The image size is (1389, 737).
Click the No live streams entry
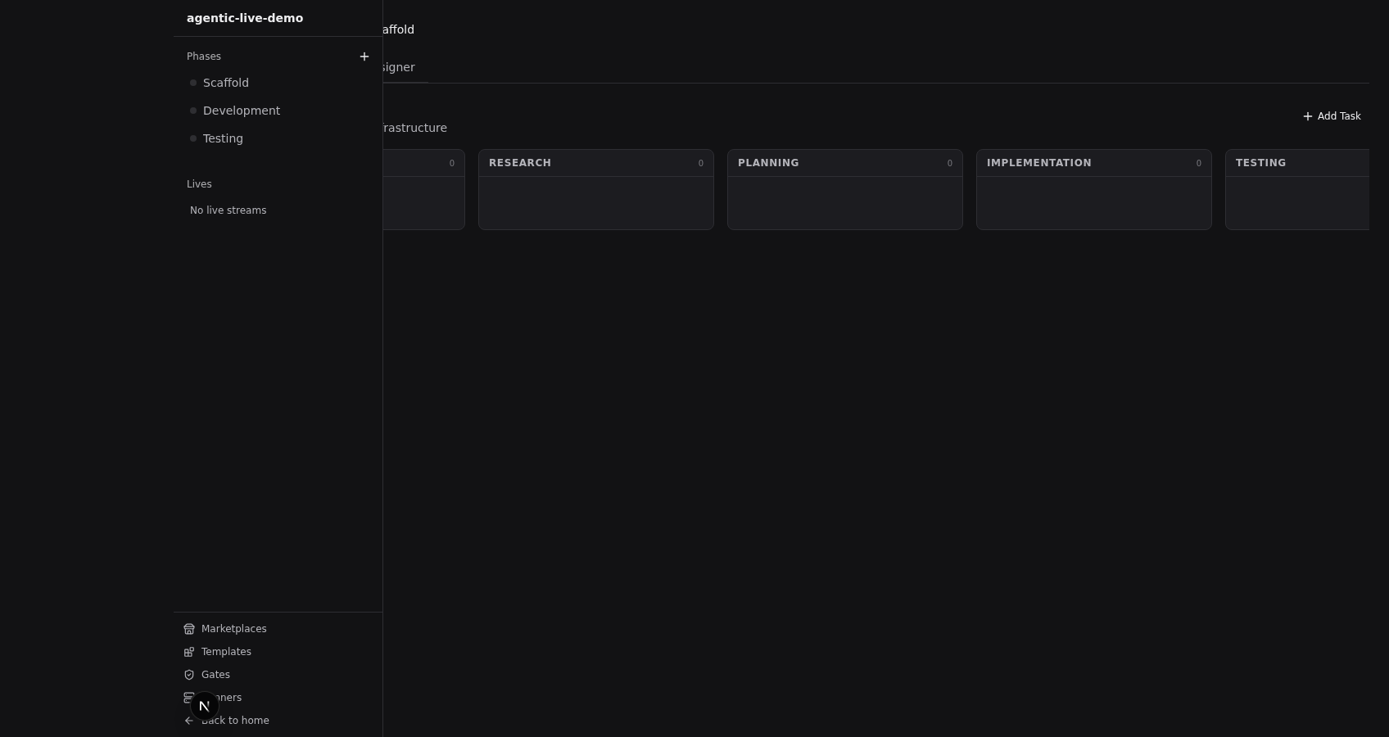coord(228,210)
